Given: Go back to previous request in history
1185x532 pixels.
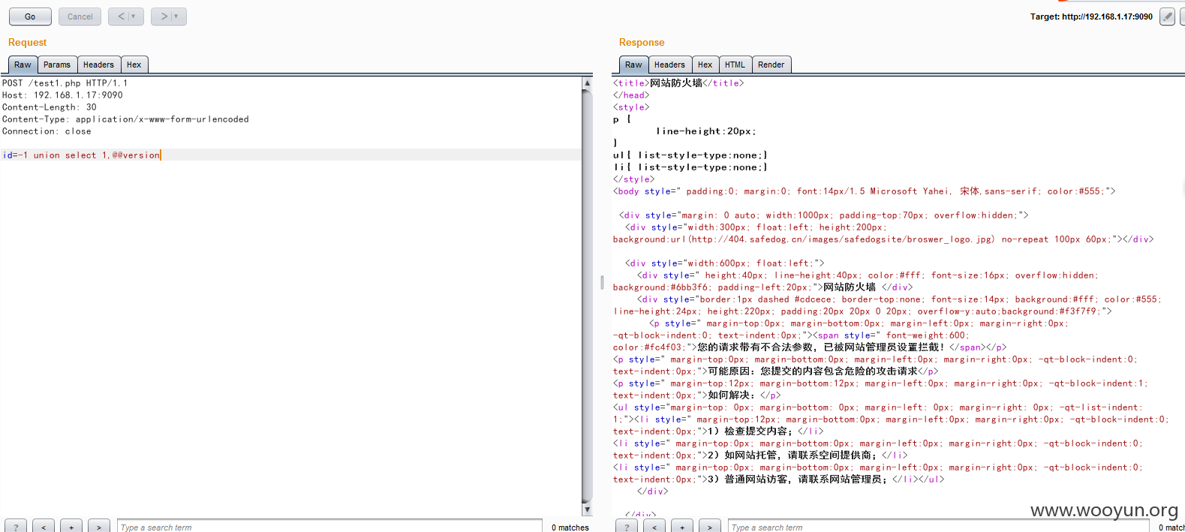Looking at the screenshot, I should [125, 17].
